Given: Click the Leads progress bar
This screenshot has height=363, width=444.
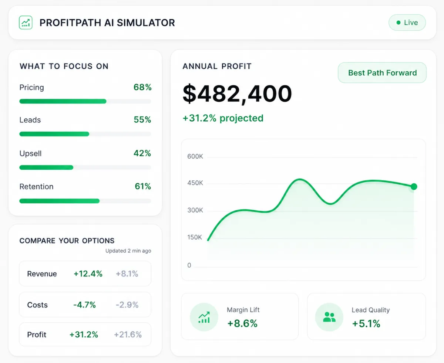Looking at the screenshot, I should pyautogui.click(x=85, y=134).
